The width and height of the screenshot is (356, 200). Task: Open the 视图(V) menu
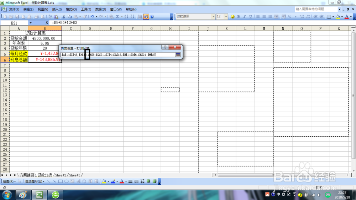[43, 9]
